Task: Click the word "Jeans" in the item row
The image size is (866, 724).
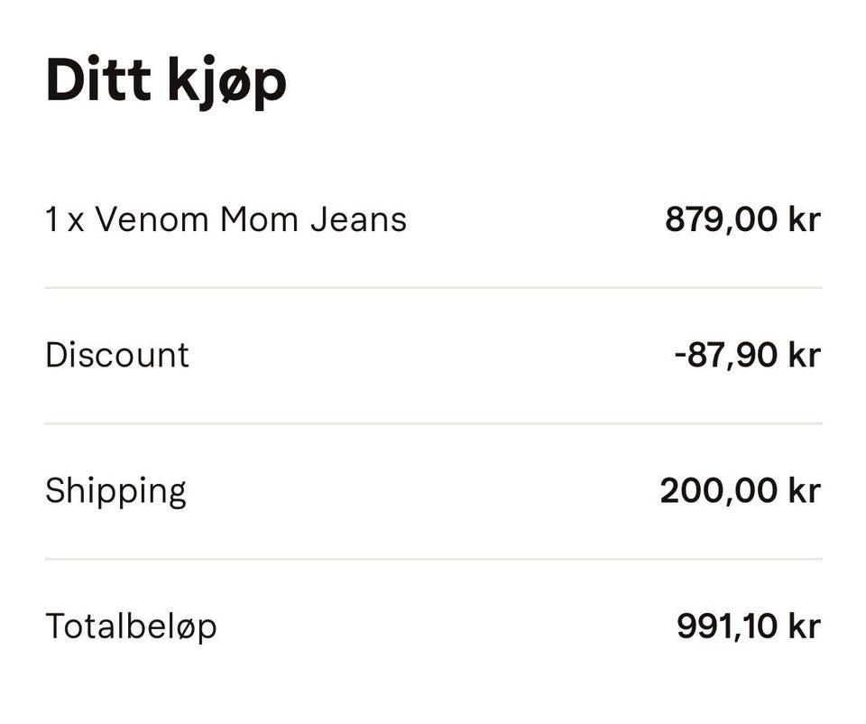Action: [358, 219]
